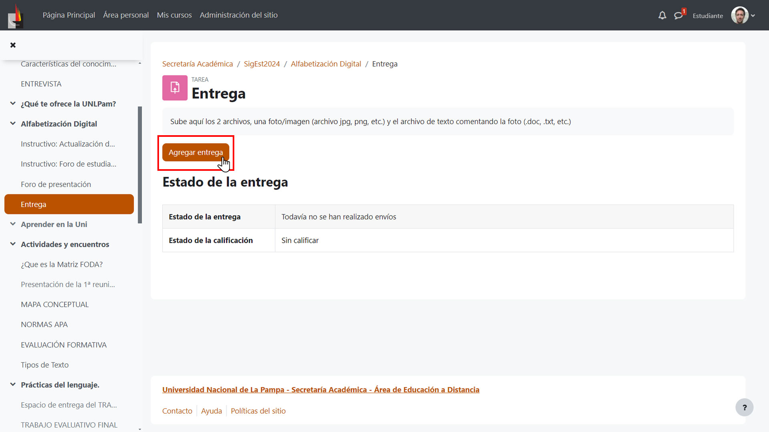Screen dimensions: 769x432
Task: Open MAPA CONCEPTUAL in sidebar
Action: (55, 304)
